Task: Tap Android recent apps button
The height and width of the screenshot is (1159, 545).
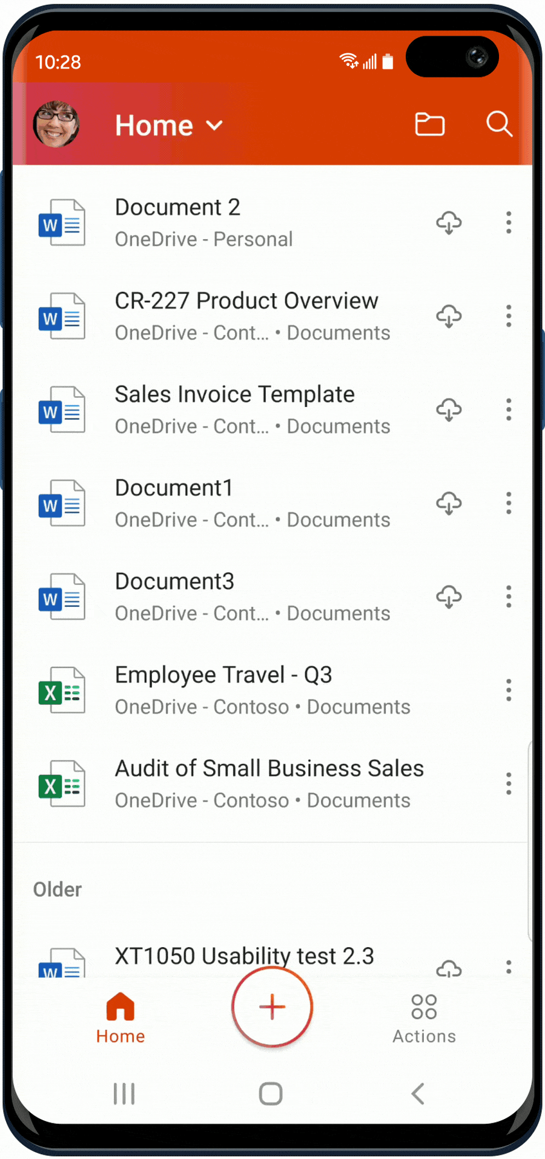Action: [x=124, y=1094]
